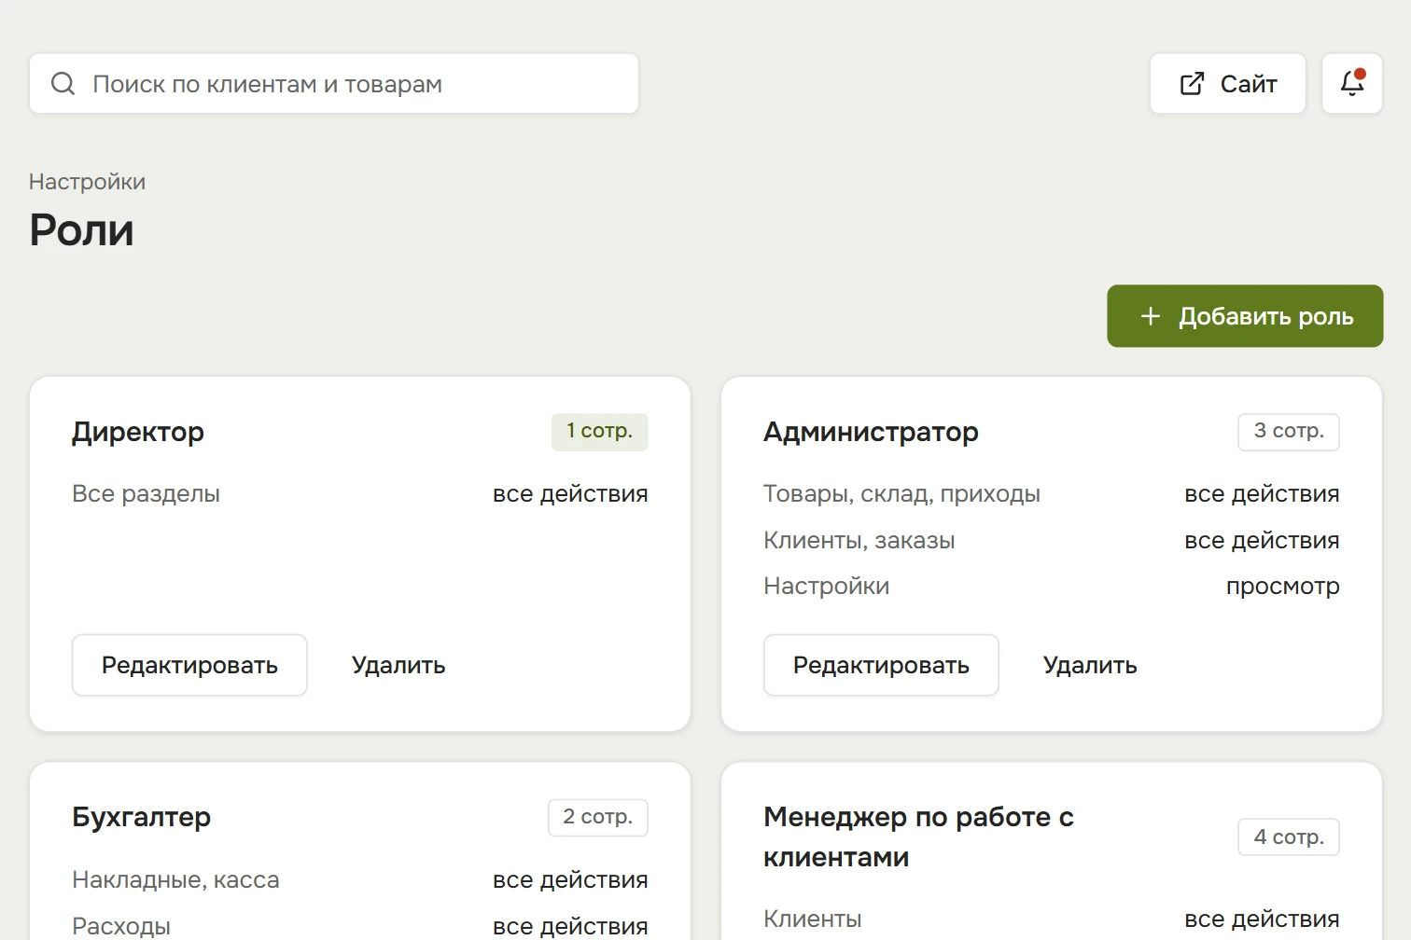The width and height of the screenshot is (1411, 940).
Task: Open the Сайт button
Action: (x=1227, y=84)
